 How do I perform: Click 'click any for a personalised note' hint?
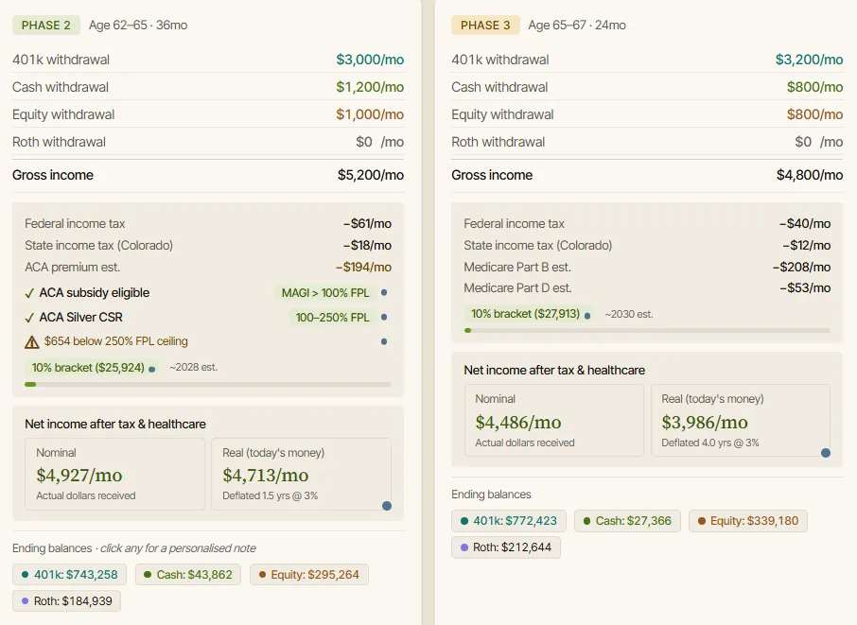click(x=178, y=548)
